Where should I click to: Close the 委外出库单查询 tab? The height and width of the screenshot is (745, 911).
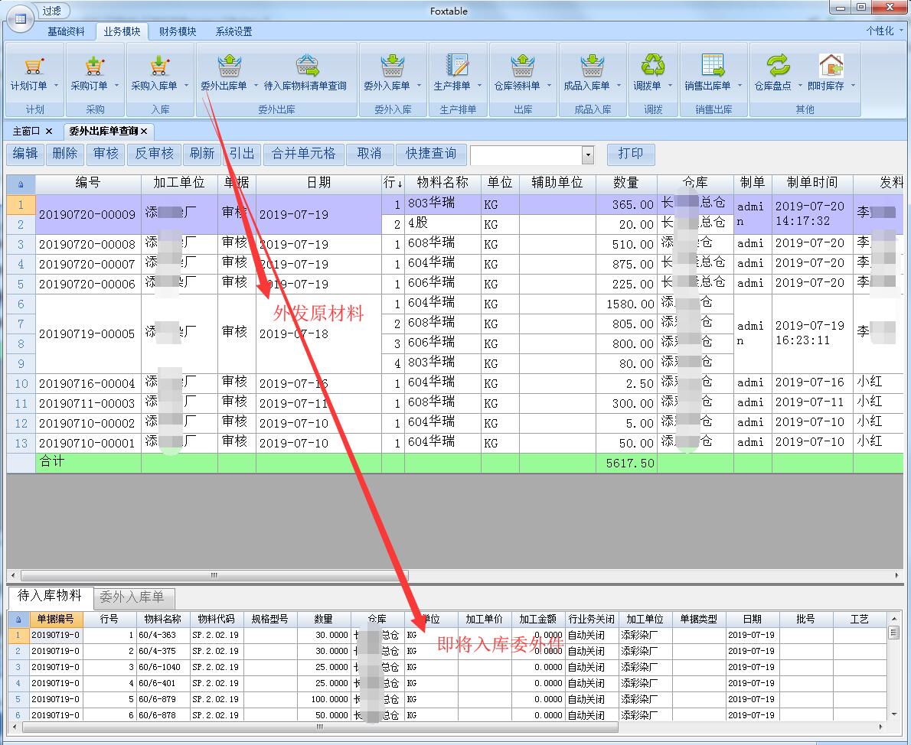coord(143,131)
